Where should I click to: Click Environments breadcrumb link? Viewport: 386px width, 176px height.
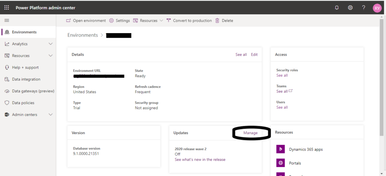(x=83, y=35)
